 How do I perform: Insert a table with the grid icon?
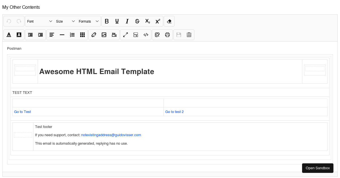pyautogui.click(x=82, y=34)
